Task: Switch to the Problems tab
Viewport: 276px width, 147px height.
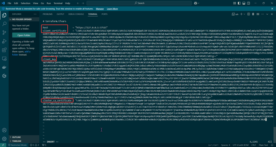Action: tap(47, 14)
